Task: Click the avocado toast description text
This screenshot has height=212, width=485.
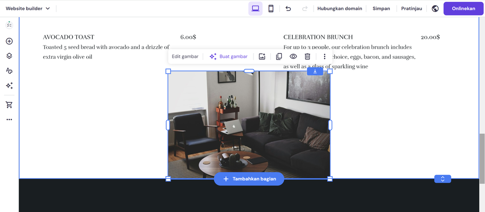Action: coord(106,52)
